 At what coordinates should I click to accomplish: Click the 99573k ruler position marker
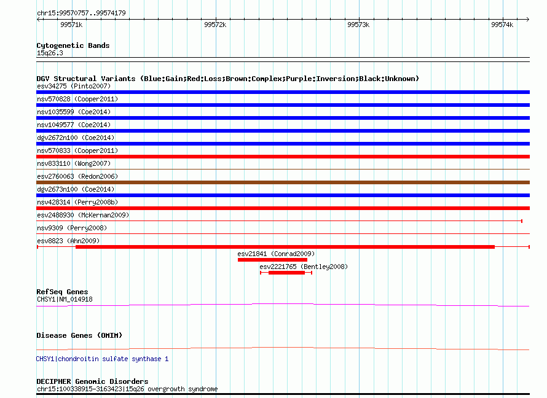[x=358, y=25]
